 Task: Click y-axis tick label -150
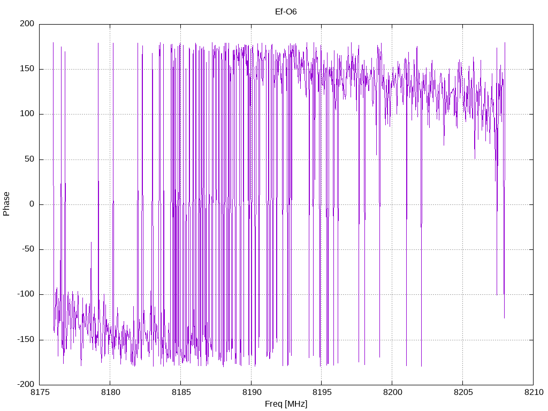[26, 339]
